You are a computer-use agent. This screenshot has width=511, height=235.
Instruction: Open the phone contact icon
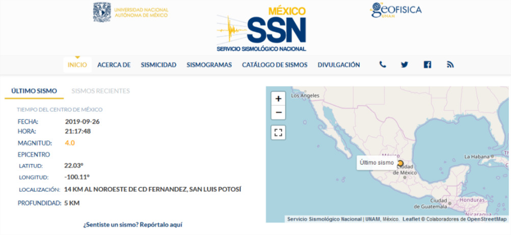pyautogui.click(x=383, y=65)
